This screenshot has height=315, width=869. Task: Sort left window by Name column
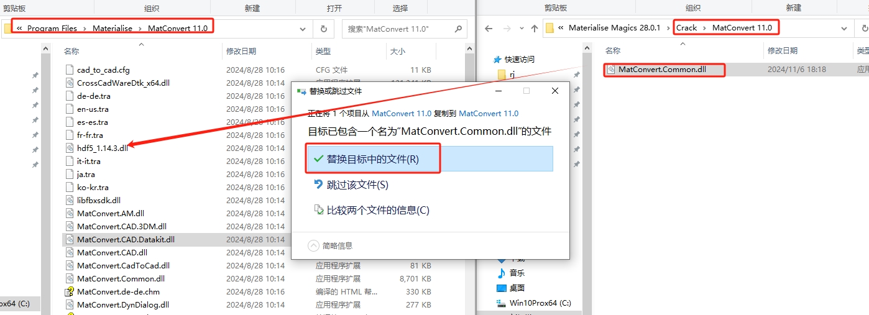point(71,51)
